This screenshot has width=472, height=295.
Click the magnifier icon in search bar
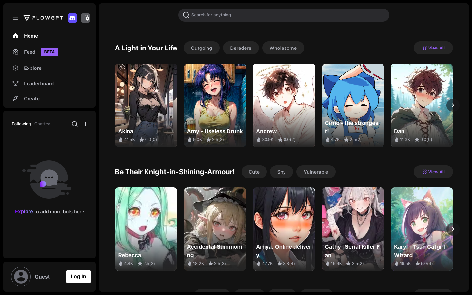186,15
